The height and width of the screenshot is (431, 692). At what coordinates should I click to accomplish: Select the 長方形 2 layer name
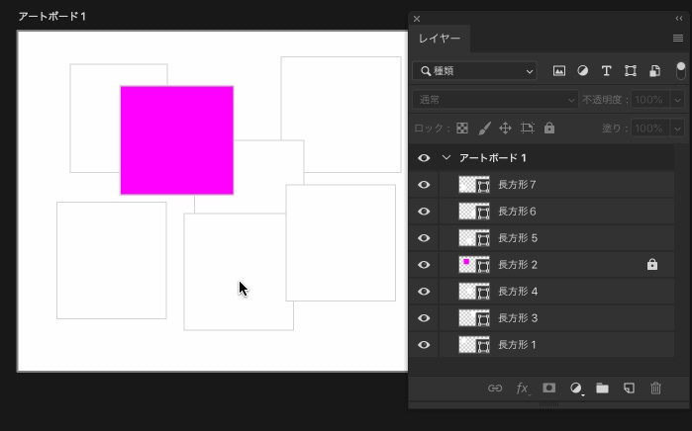[x=518, y=265]
